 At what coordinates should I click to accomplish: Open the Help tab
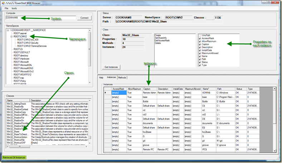tap(101, 77)
